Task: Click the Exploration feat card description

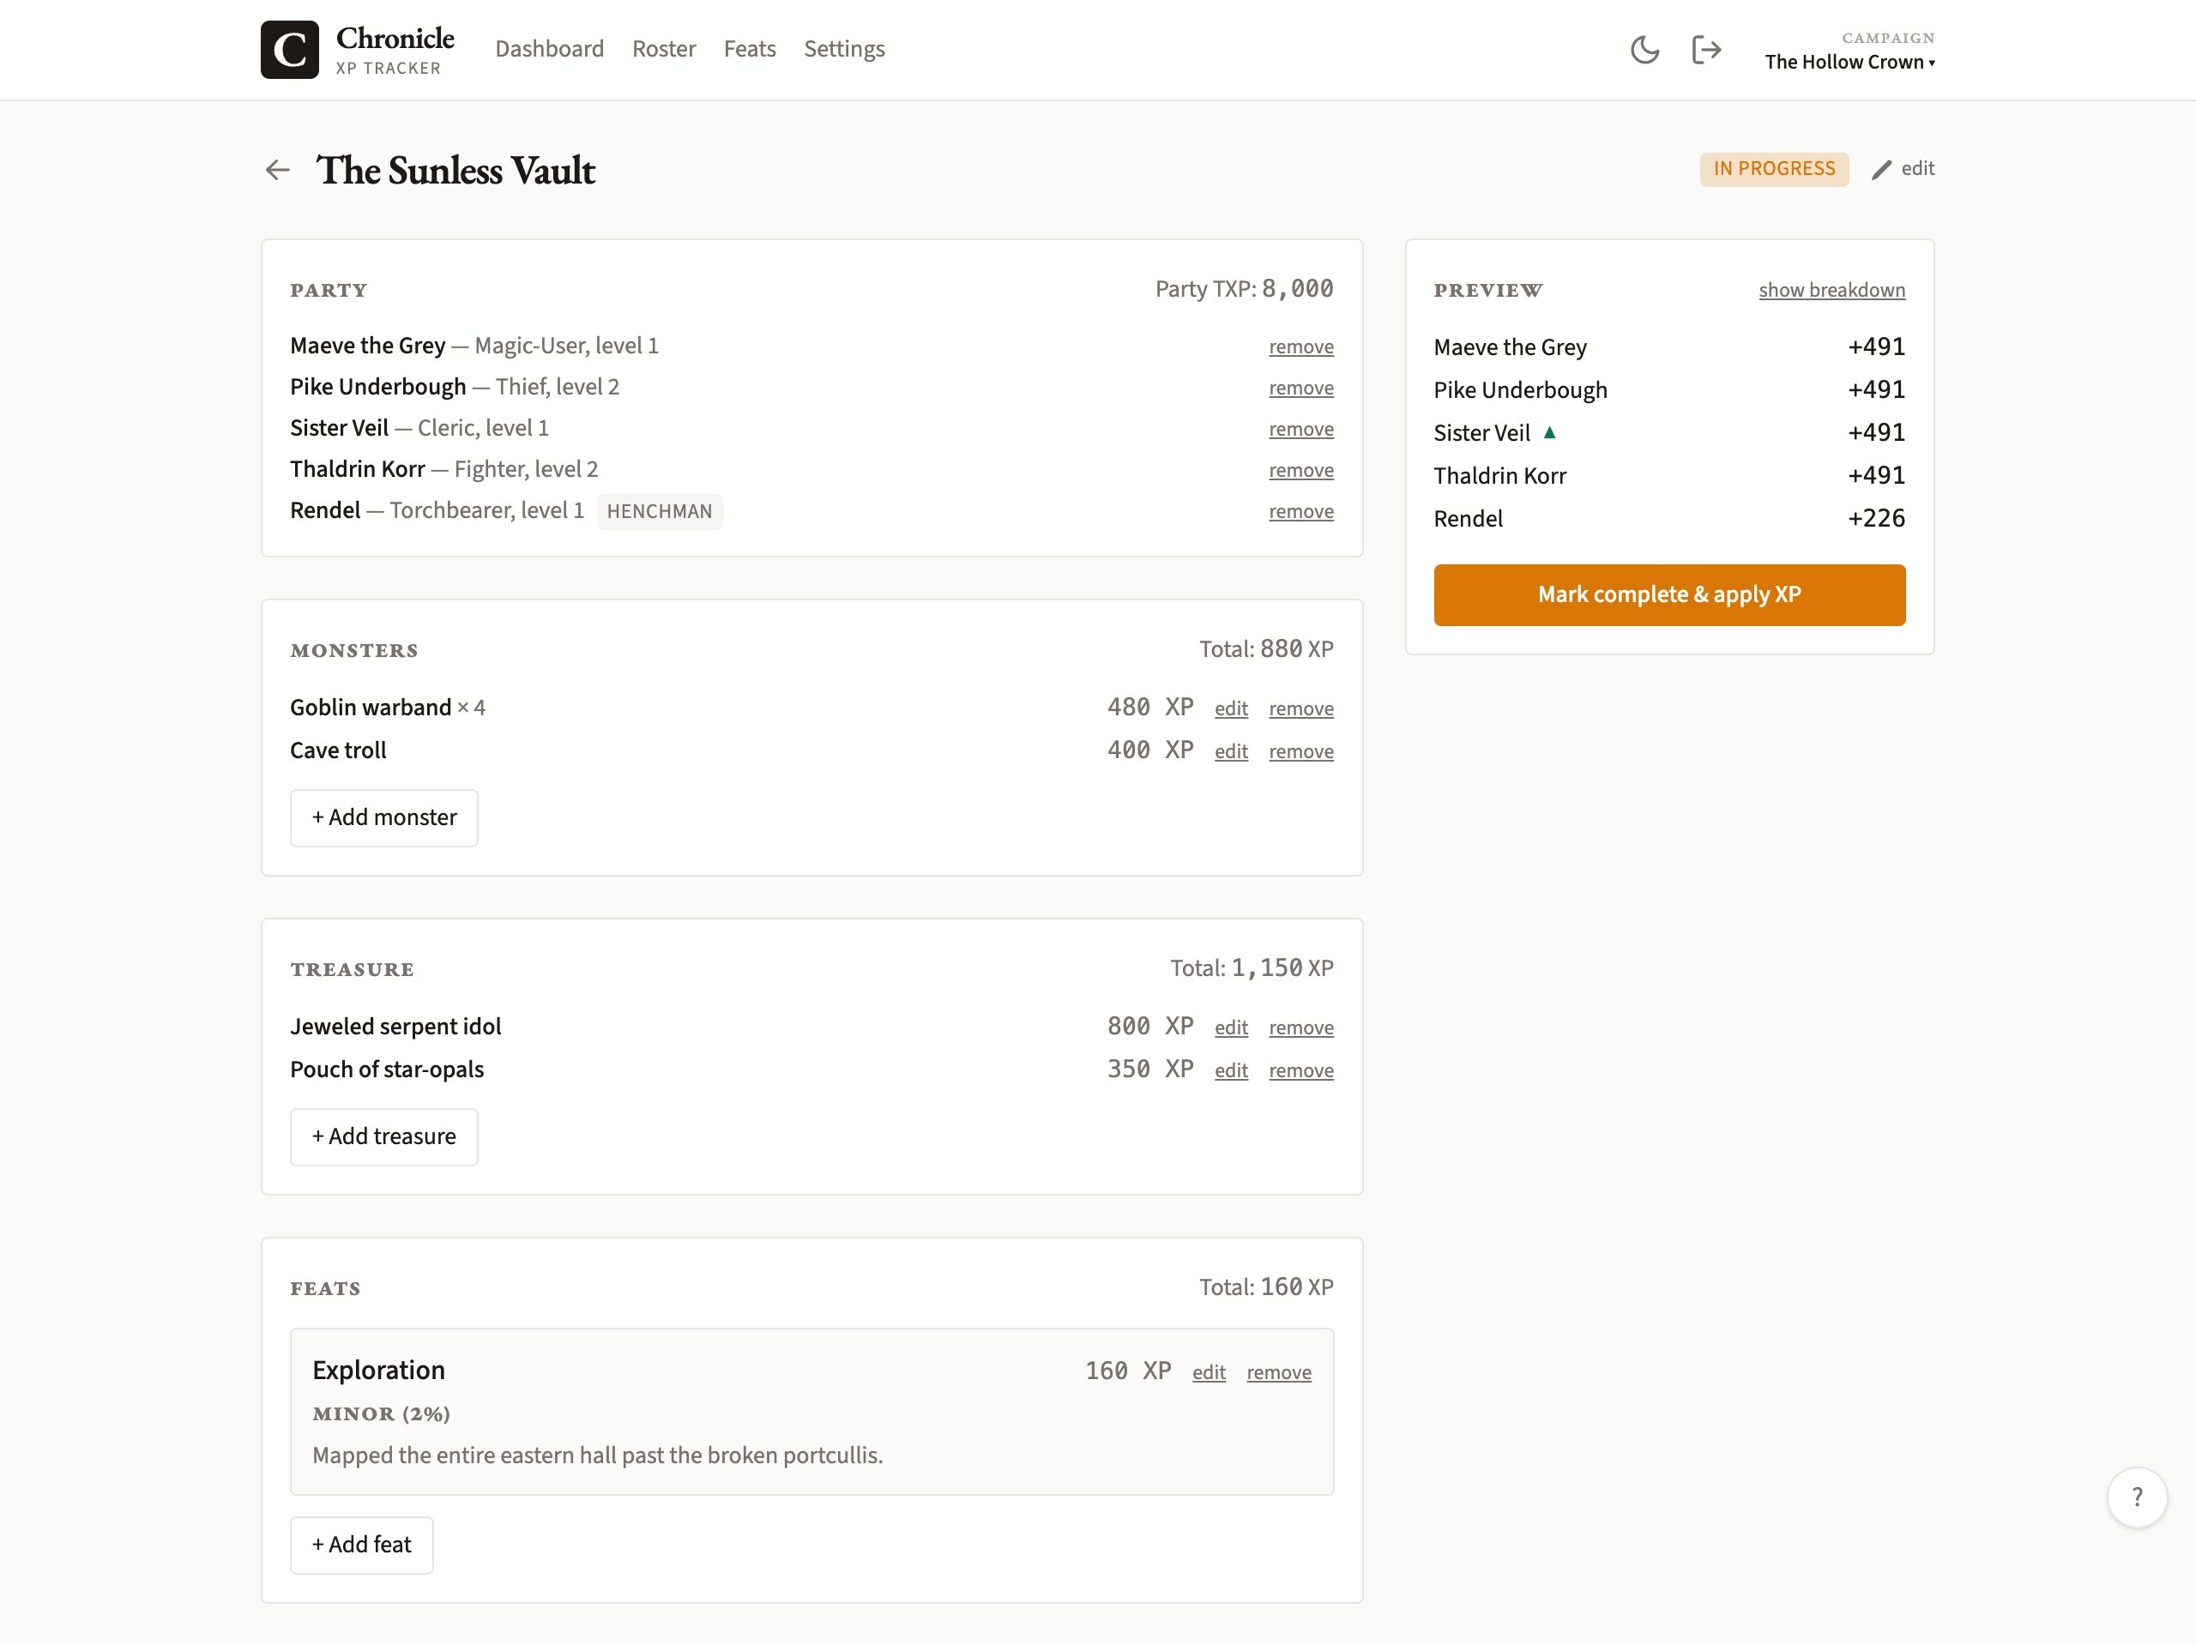Action: (598, 1455)
